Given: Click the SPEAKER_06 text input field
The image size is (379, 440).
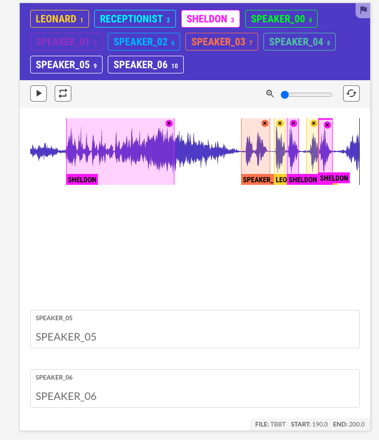Looking at the screenshot, I should 195,388.
